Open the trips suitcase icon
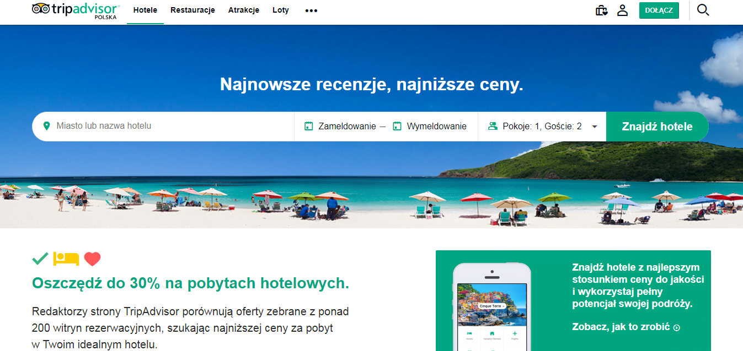The width and height of the screenshot is (743, 351). [601, 10]
